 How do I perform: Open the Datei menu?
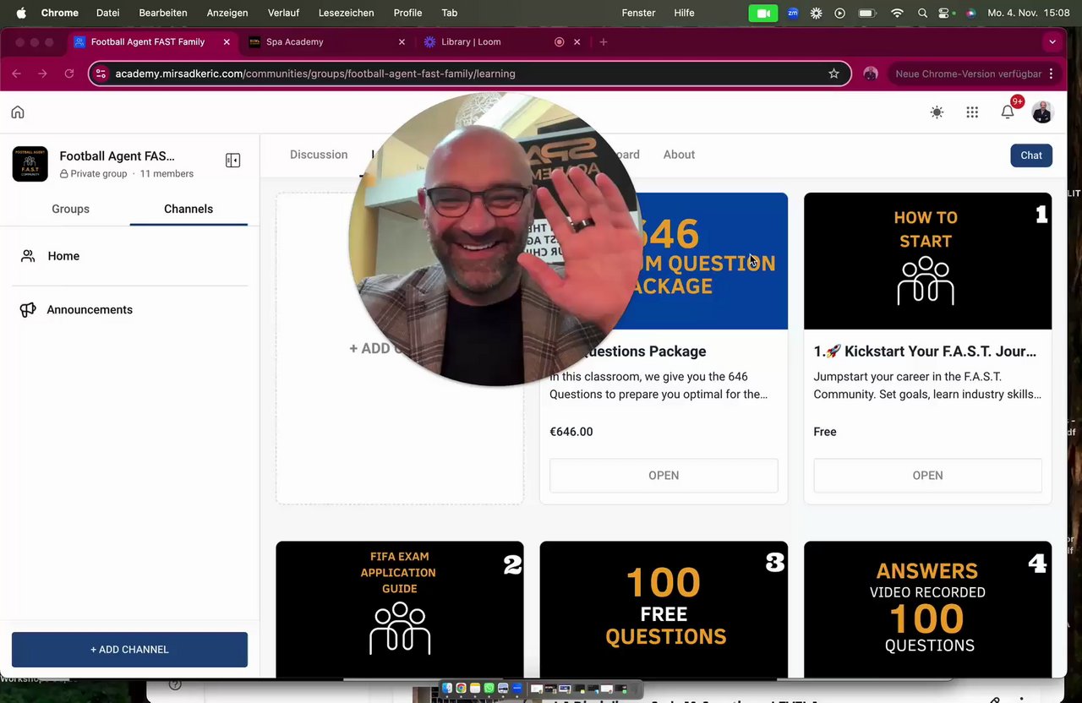(108, 13)
